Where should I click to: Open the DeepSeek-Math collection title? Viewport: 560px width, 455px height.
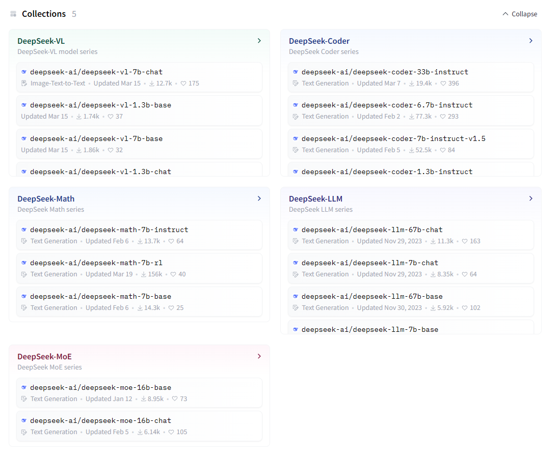[x=46, y=198]
